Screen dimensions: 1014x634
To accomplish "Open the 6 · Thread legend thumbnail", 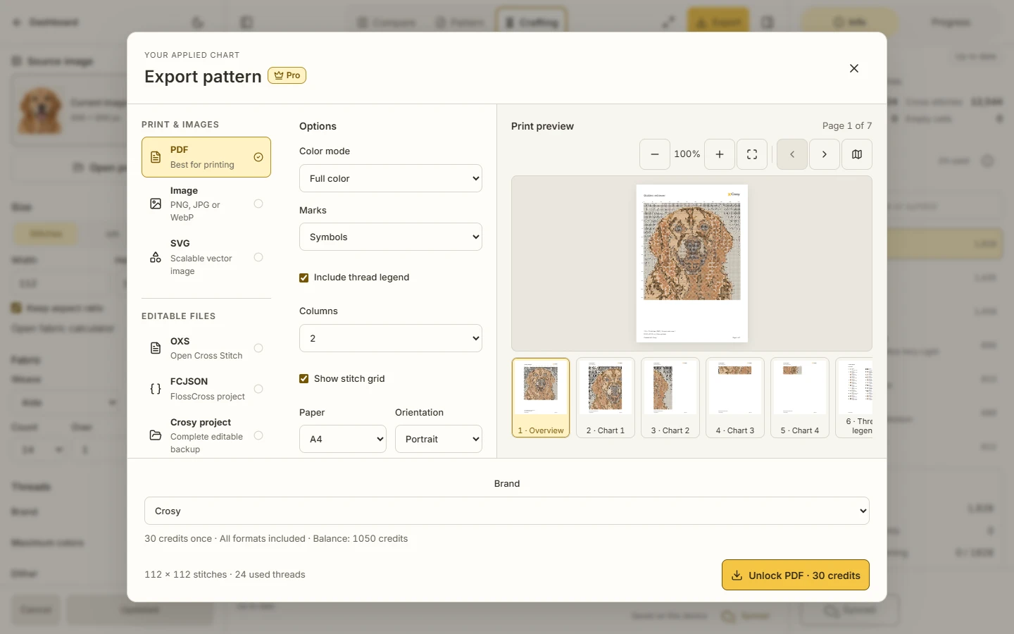I will tap(854, 398).
